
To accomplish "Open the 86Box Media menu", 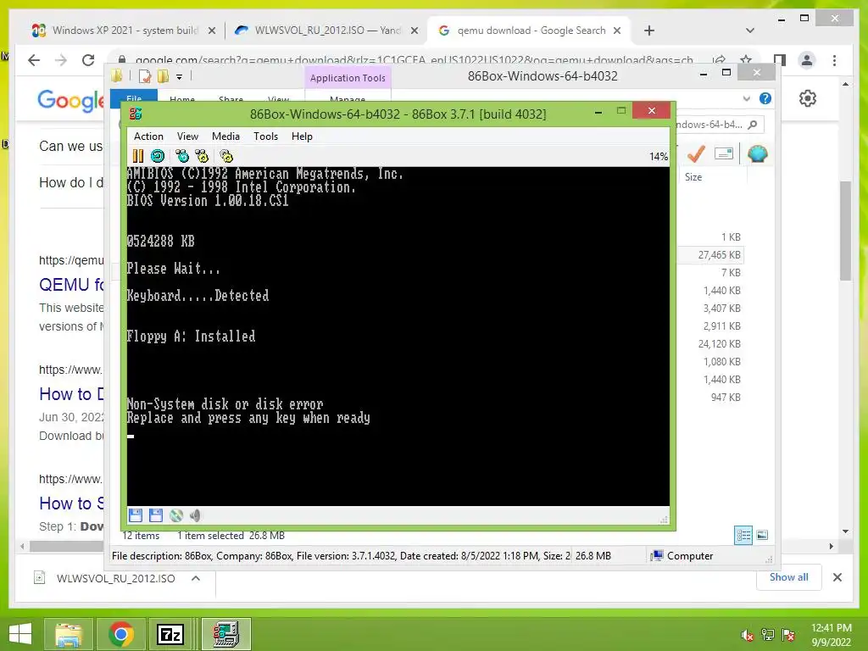I will 225,136.
